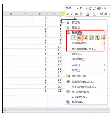Click the cell containing 2 in column G
Viewport: 110px width, 113px height.
click(x=54, y=18)
